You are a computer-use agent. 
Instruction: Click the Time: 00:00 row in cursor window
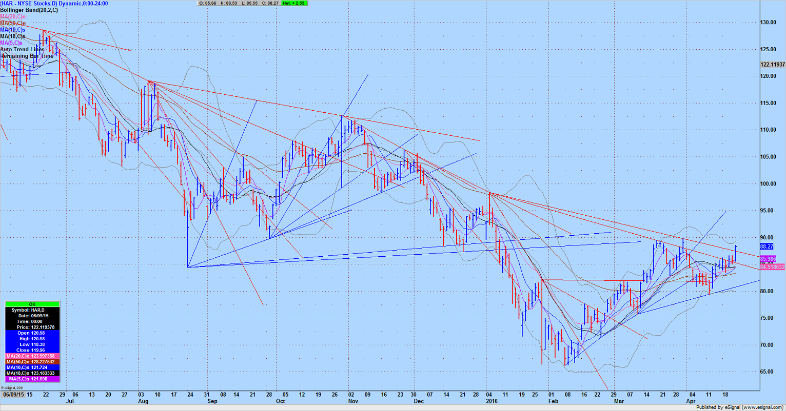coord(32,321)
